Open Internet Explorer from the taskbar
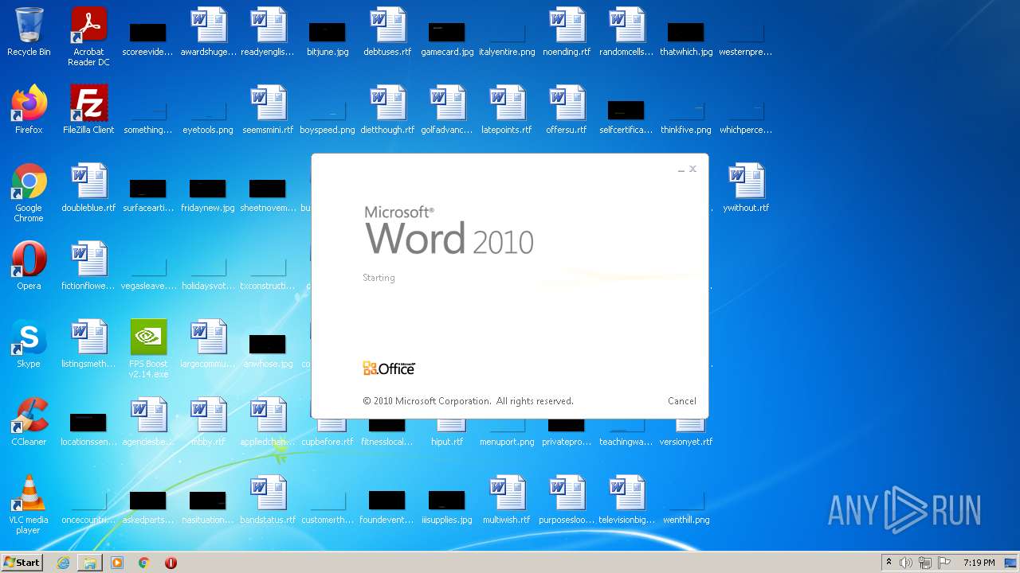The height and width of the screenshot is (573, 1020). [x=63, y=563]
